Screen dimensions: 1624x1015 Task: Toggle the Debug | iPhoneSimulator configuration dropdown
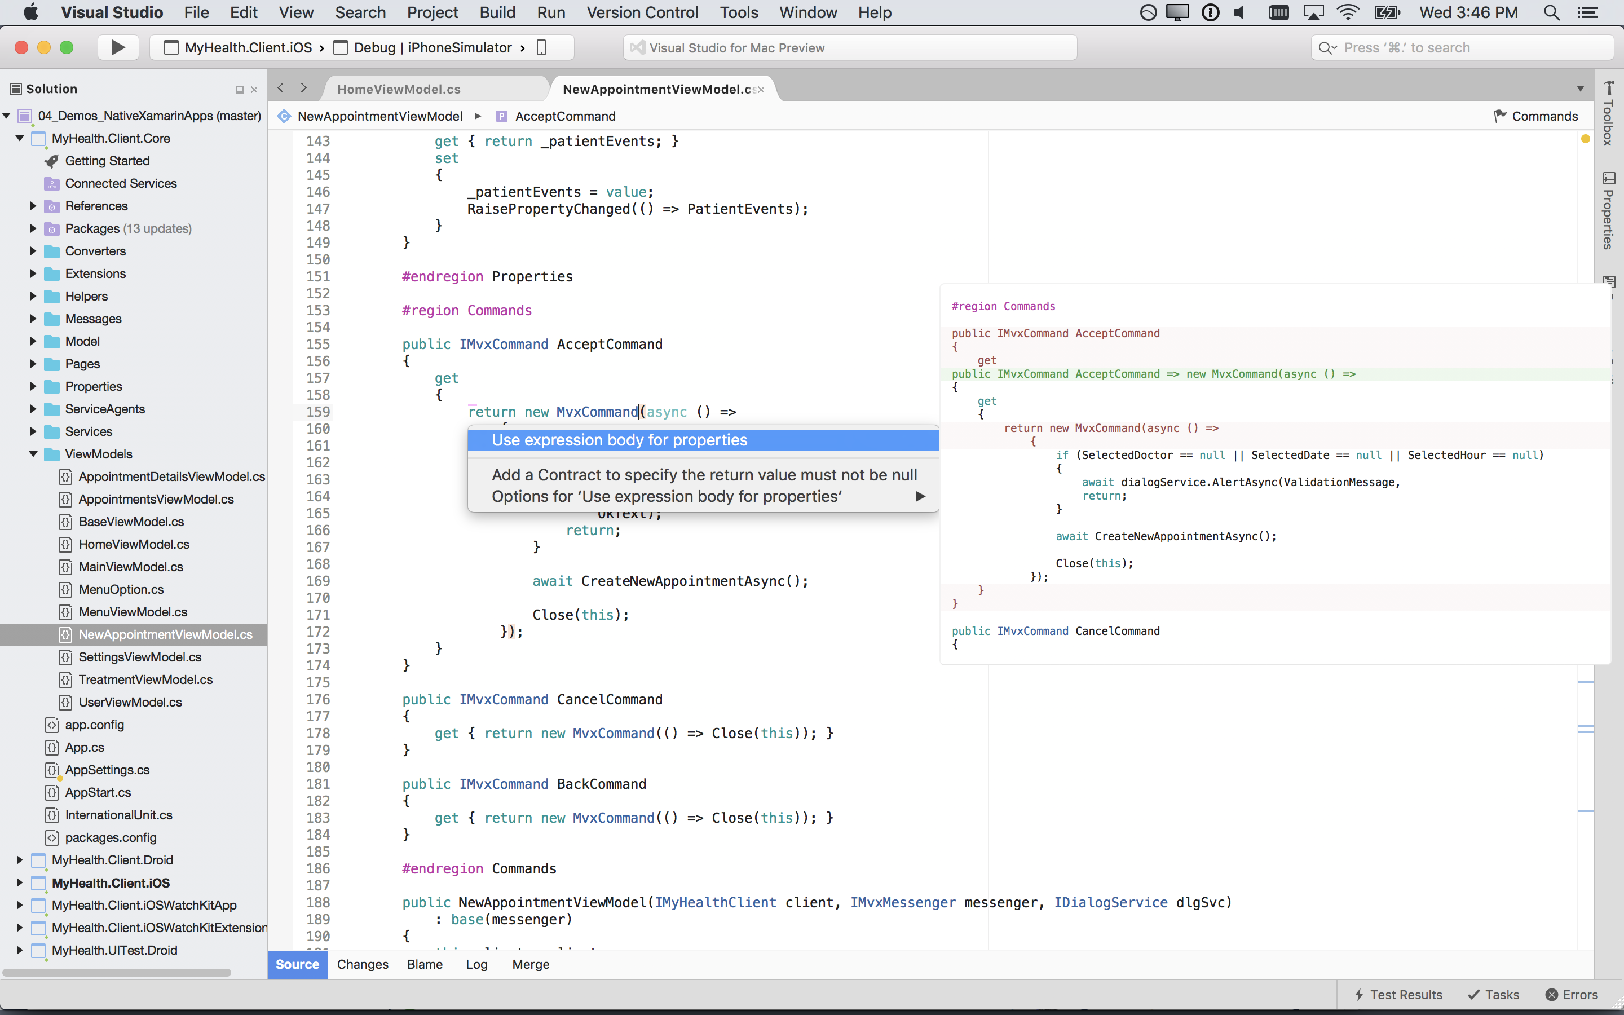[x=434, y=47]
